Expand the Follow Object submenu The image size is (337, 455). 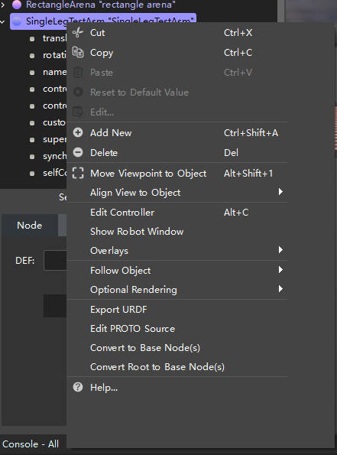[x=280, y=270]
